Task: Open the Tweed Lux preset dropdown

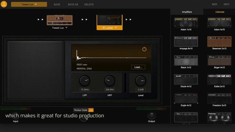Action: [x=29, y=4]
